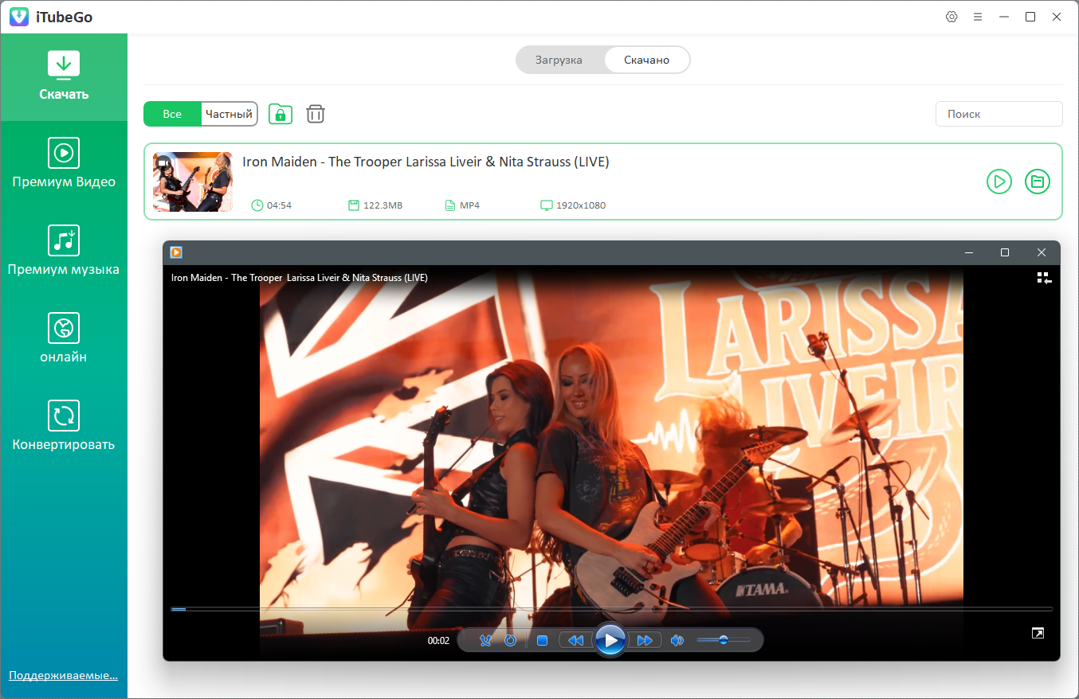
Task: Maximize the media player window
Action: (x=1005, y=252)
